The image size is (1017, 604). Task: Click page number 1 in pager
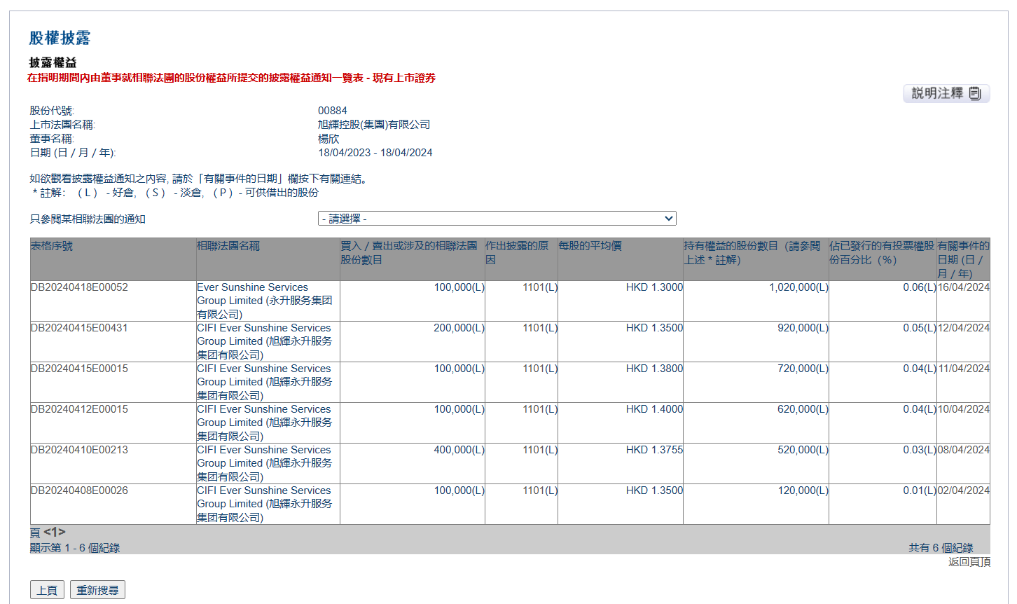(x=55, y=533)
